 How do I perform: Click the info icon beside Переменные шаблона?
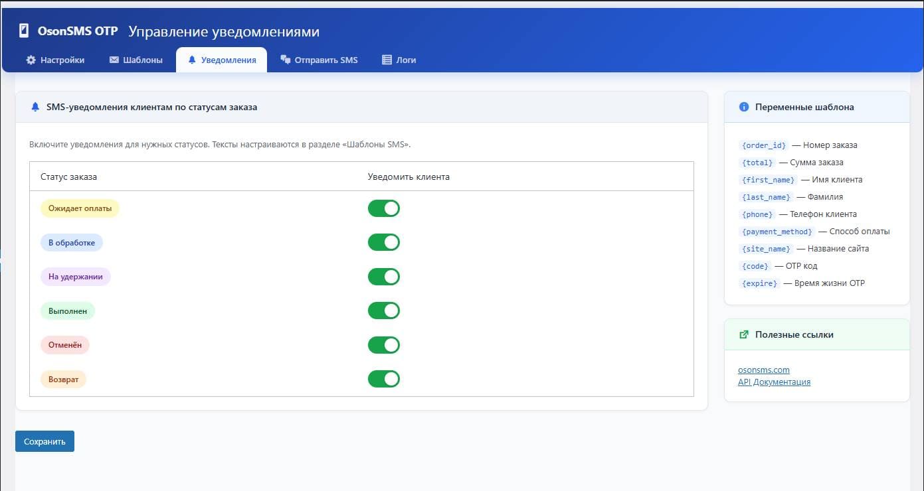tap(744, 107)
